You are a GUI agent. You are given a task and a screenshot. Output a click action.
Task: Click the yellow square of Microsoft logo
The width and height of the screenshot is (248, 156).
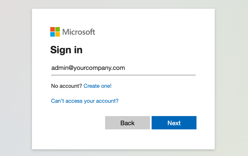pos(58,35)
